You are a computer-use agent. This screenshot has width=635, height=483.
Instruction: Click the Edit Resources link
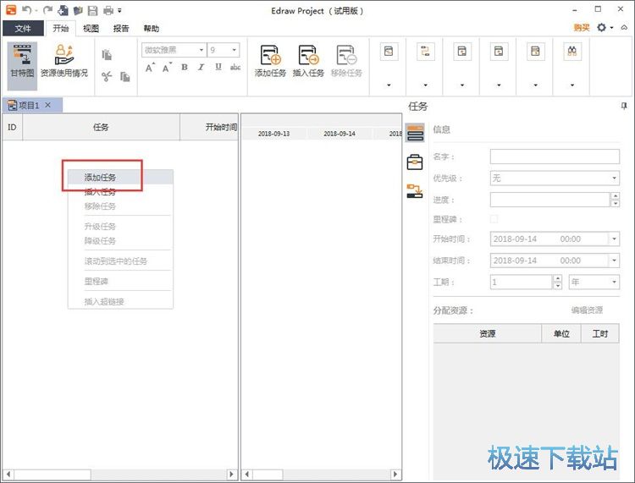click(586, 310)
